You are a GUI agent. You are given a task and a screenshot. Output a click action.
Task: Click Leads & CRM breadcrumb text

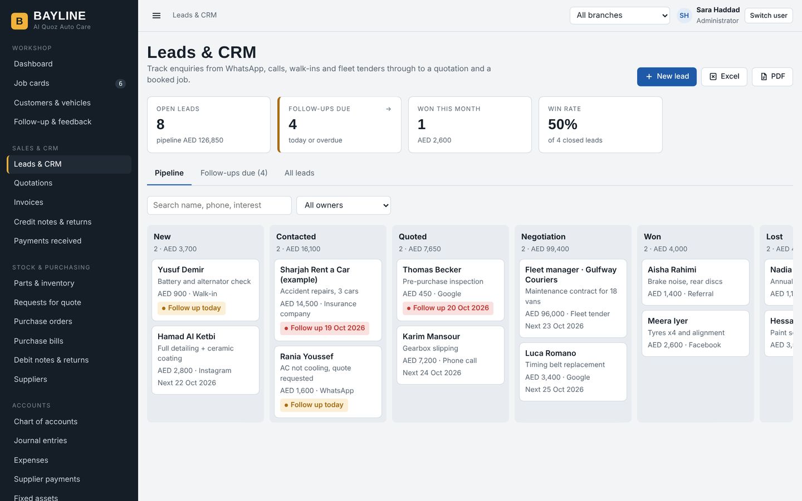194,15
